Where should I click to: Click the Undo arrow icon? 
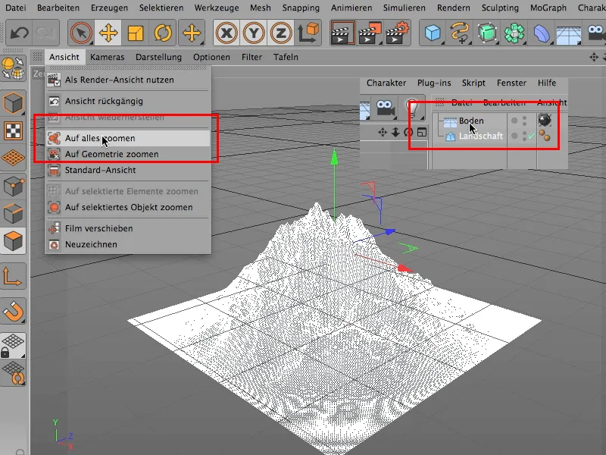19,33
